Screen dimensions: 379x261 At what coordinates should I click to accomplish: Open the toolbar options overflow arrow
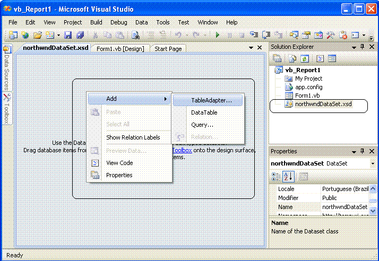tap(371, 38)
